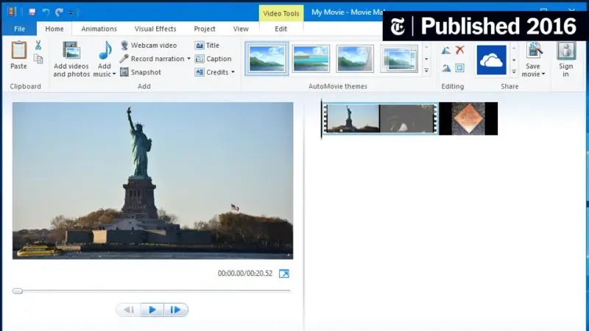Click the Movie Maker app icon in title bar
The width and height of the screenshot is (589, 331).
click(x=12, y=12)
